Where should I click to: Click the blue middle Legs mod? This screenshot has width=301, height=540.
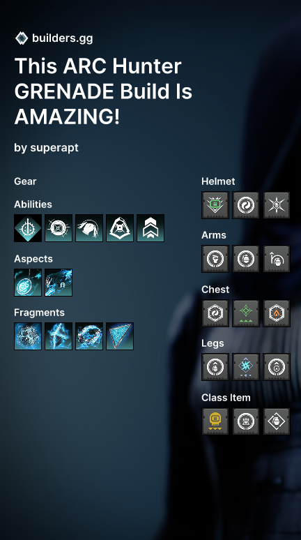tap(246, 367)
